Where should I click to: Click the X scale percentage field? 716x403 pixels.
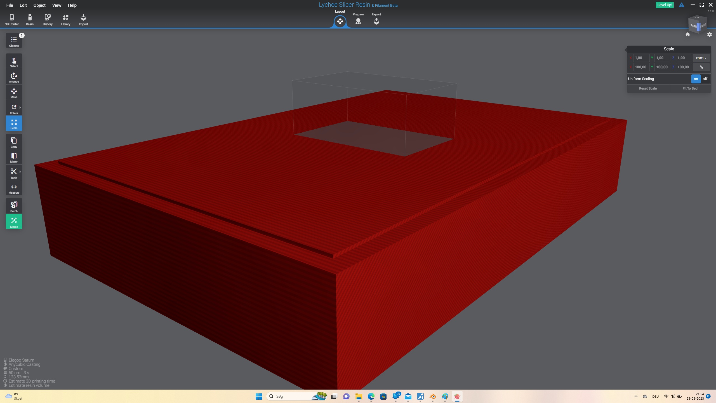click(640, 67)
